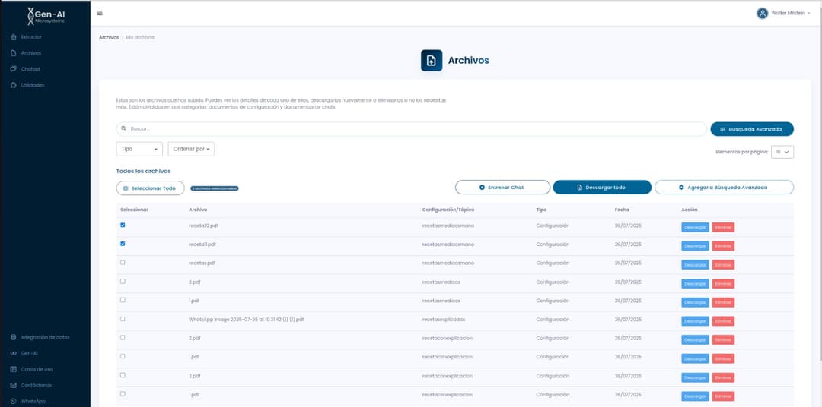
Task: Uncheck the receta11.pdf checkbox
Action: pos(123,244)
